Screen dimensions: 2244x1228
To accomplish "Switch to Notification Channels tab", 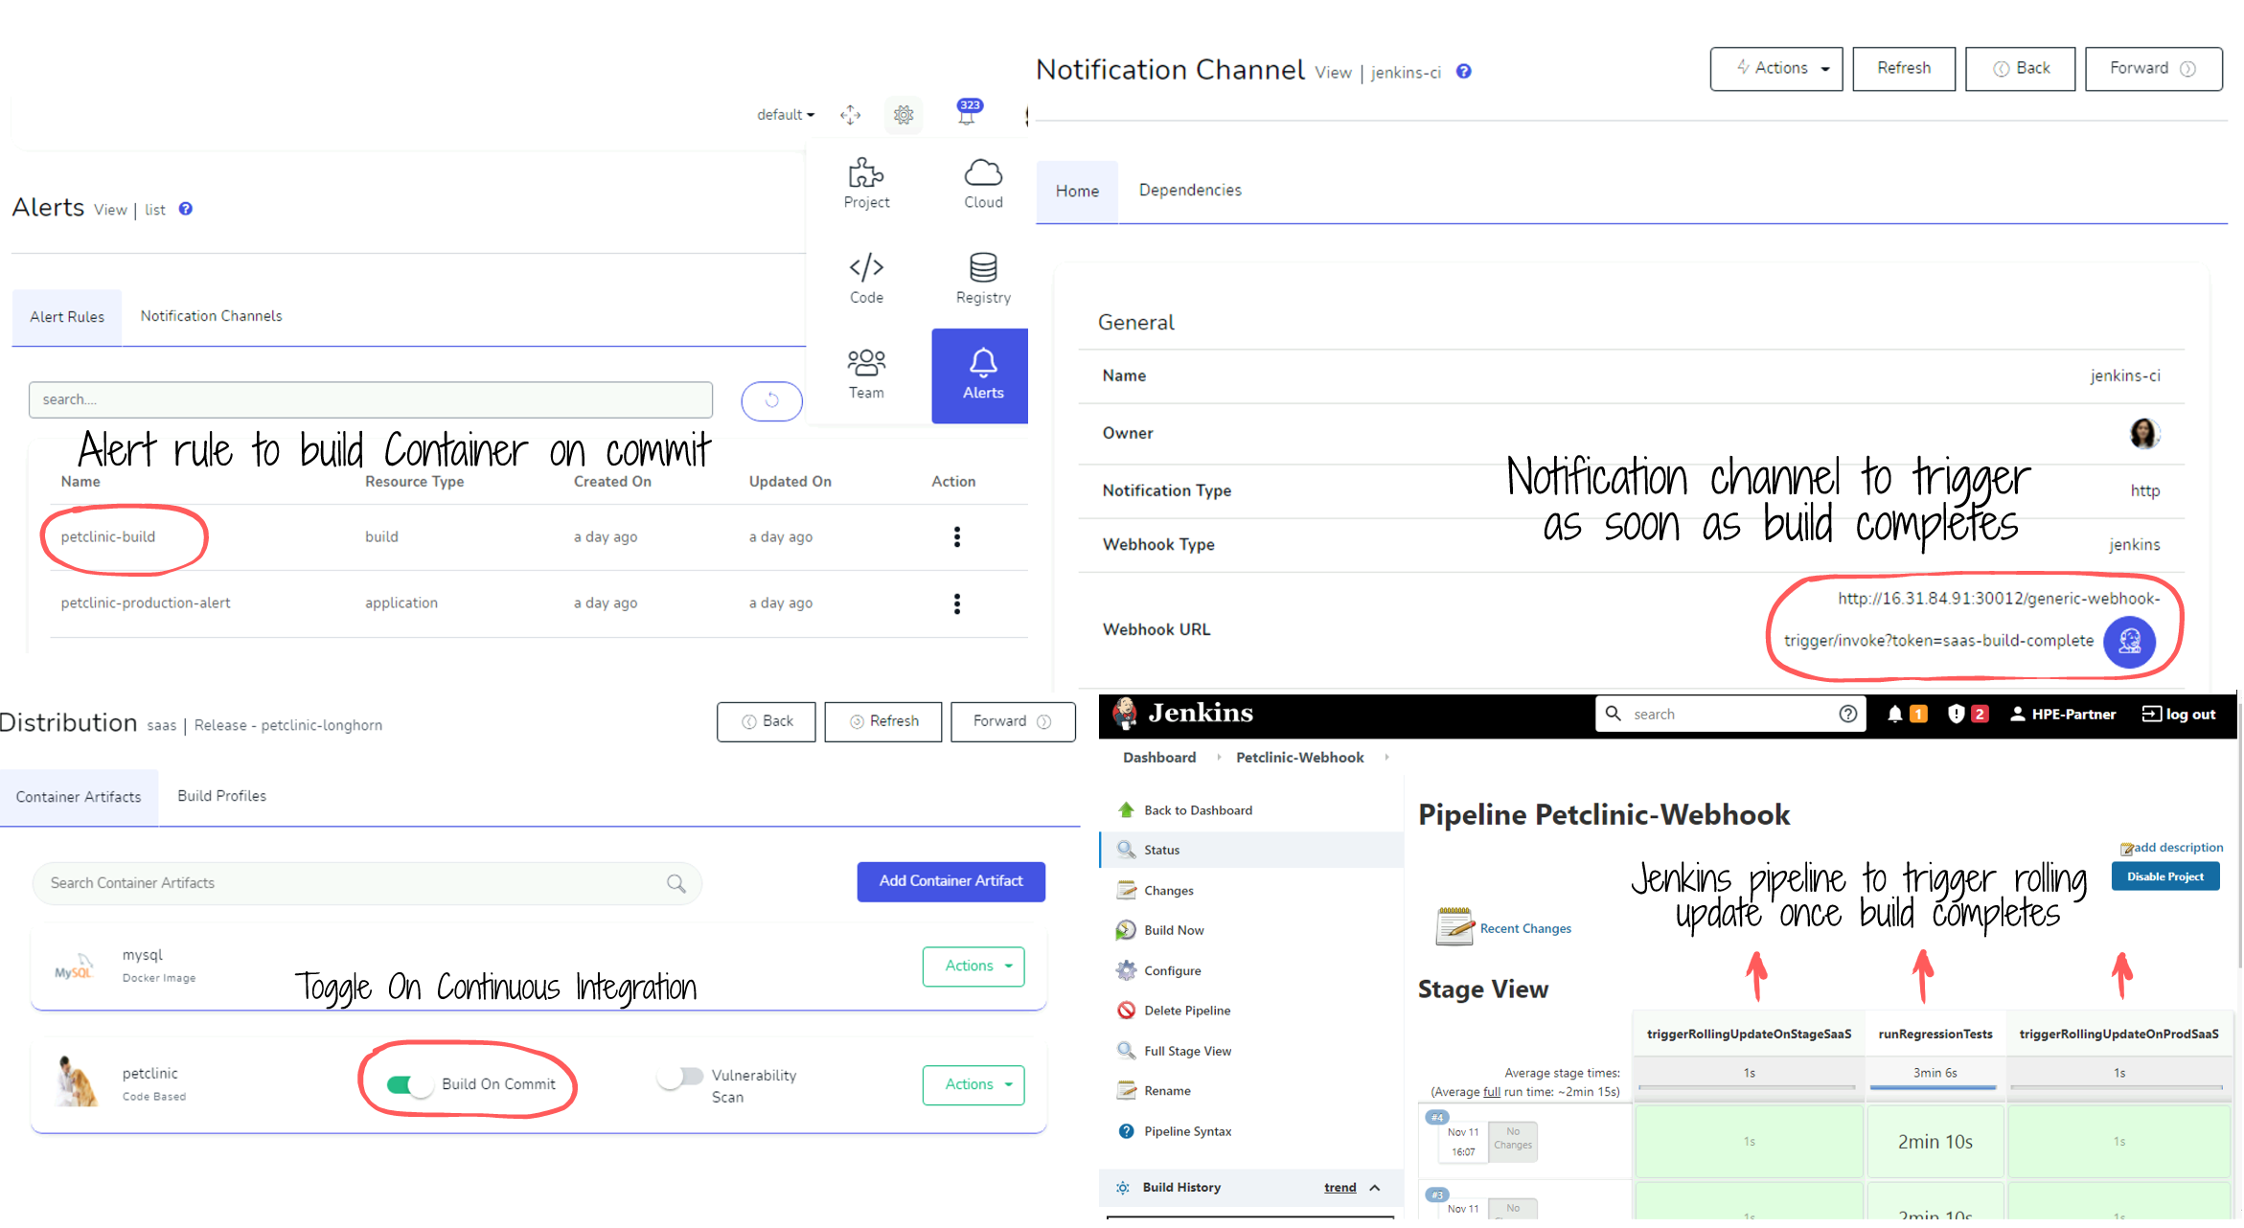I will click(211, 316).
